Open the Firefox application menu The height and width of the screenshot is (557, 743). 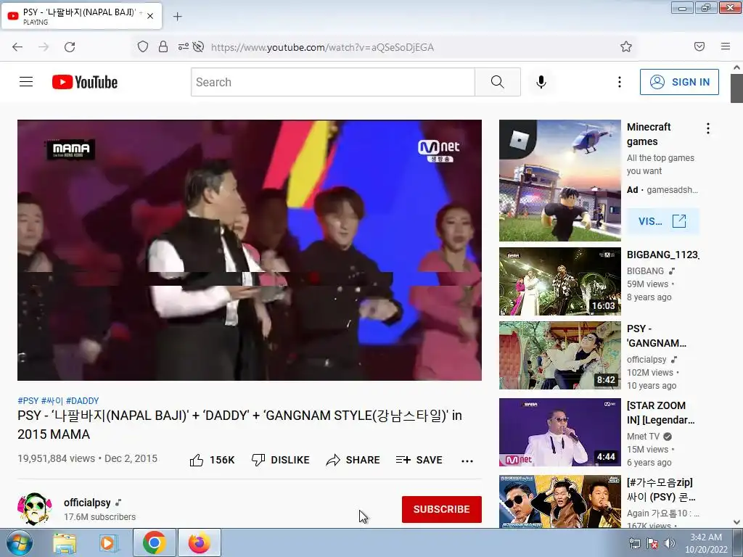[x=726, y=46]
